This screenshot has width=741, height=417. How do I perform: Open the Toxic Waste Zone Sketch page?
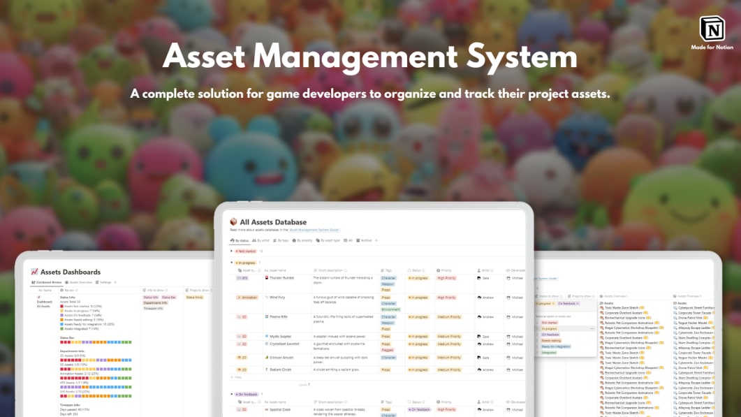click(x=620, y=308)
